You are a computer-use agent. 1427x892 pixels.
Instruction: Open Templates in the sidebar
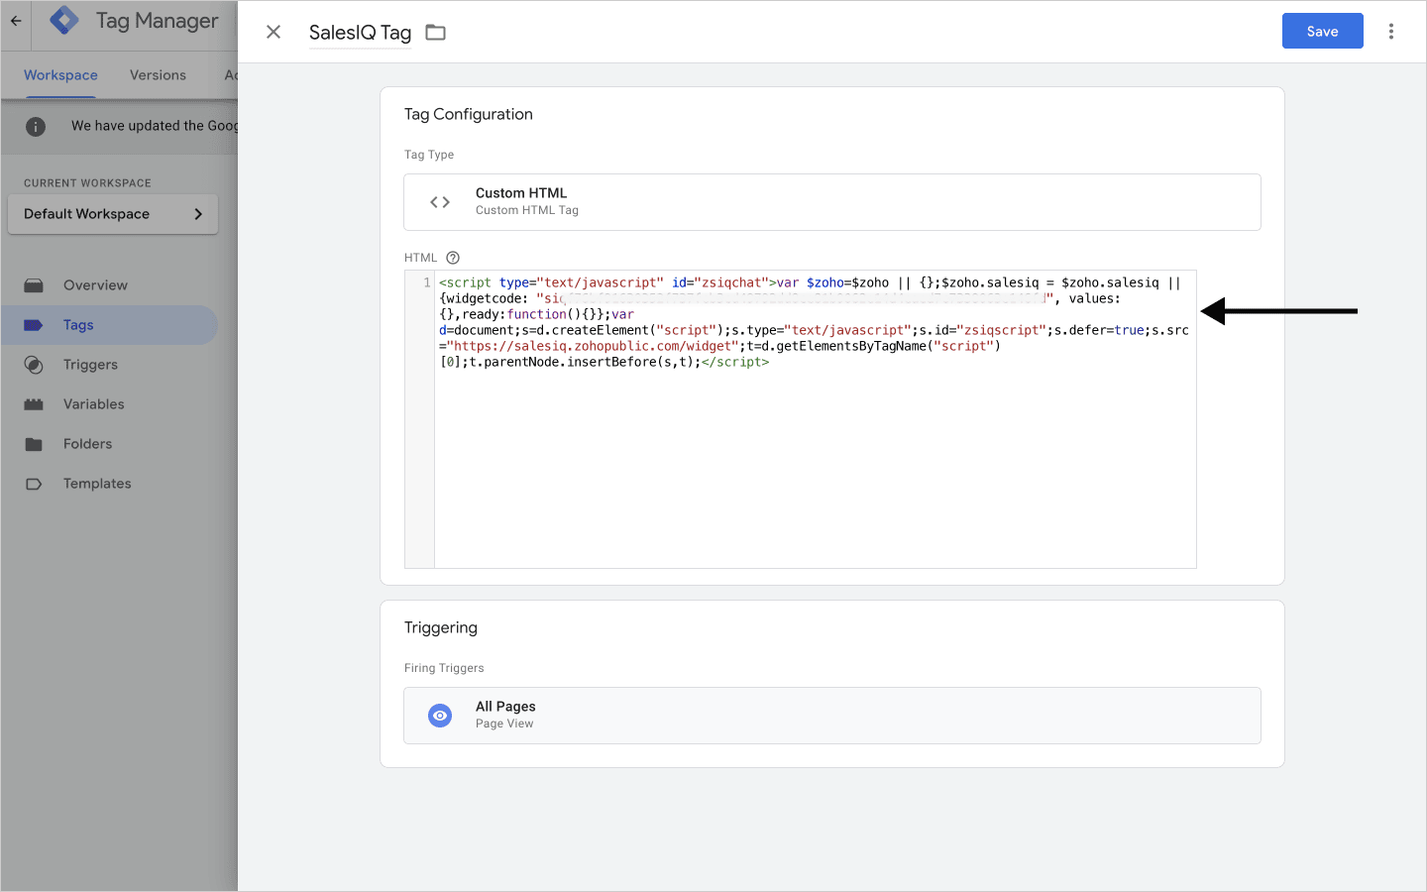97,484
